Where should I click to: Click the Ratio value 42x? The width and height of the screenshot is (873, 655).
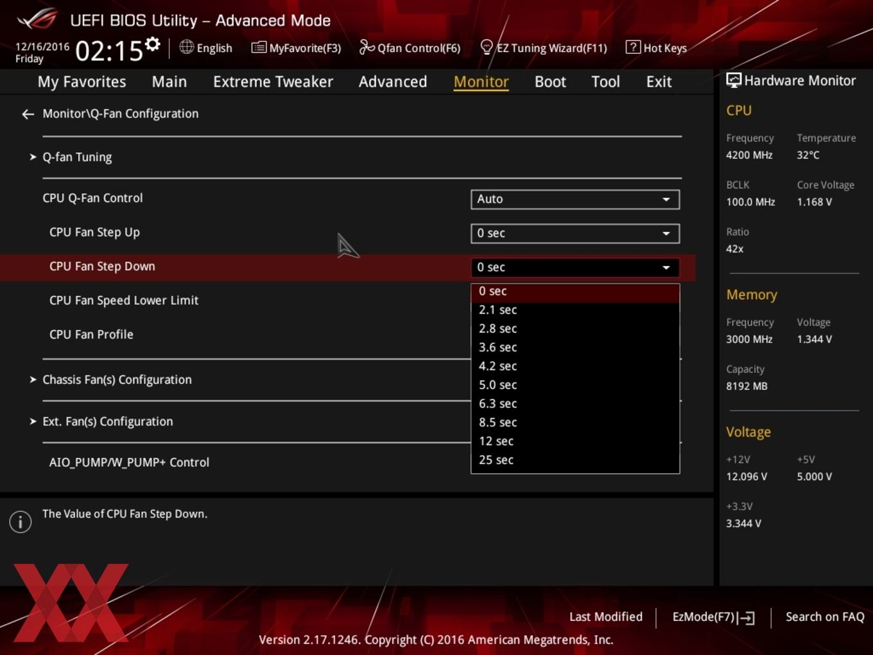point(734,249)
